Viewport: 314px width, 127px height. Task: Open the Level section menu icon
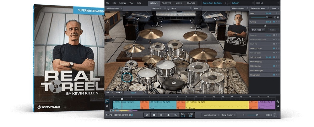(277, 13)
